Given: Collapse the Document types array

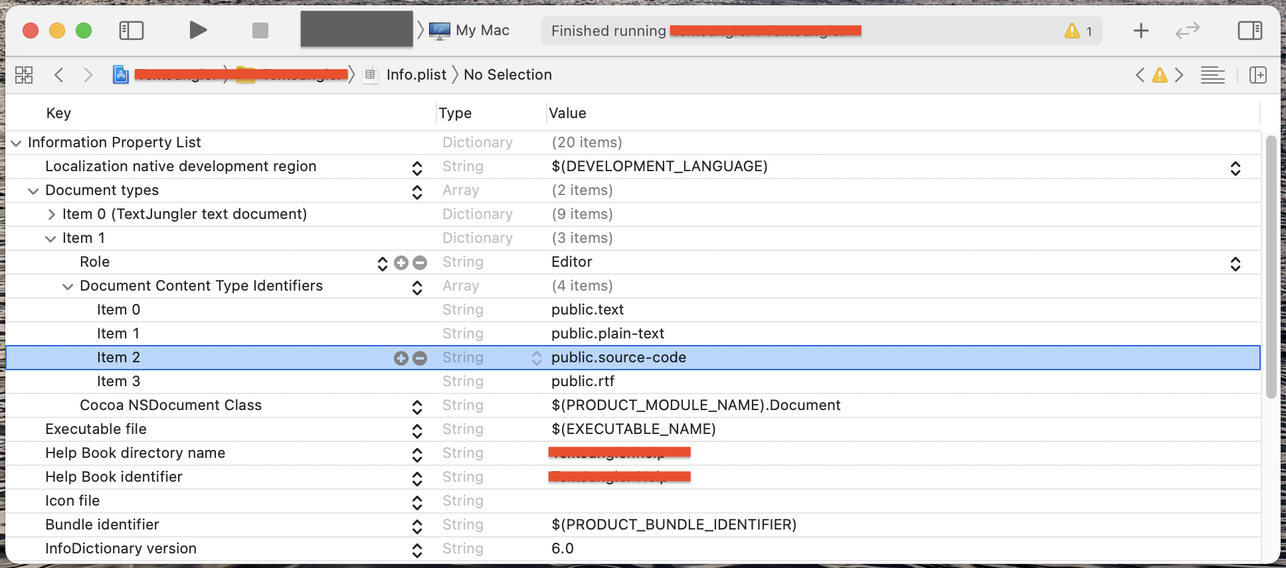Looking at the screenshot, I should (33, 191).
